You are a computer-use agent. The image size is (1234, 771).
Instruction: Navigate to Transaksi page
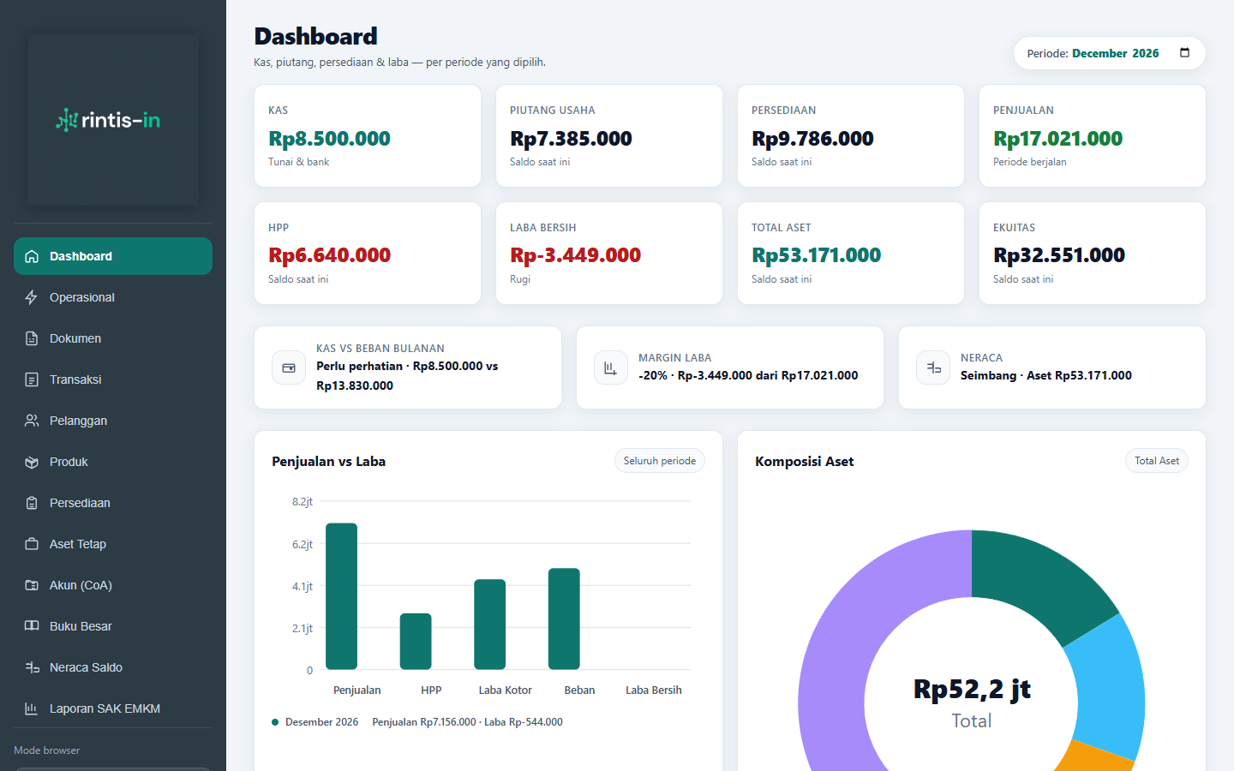click(113, 380)
